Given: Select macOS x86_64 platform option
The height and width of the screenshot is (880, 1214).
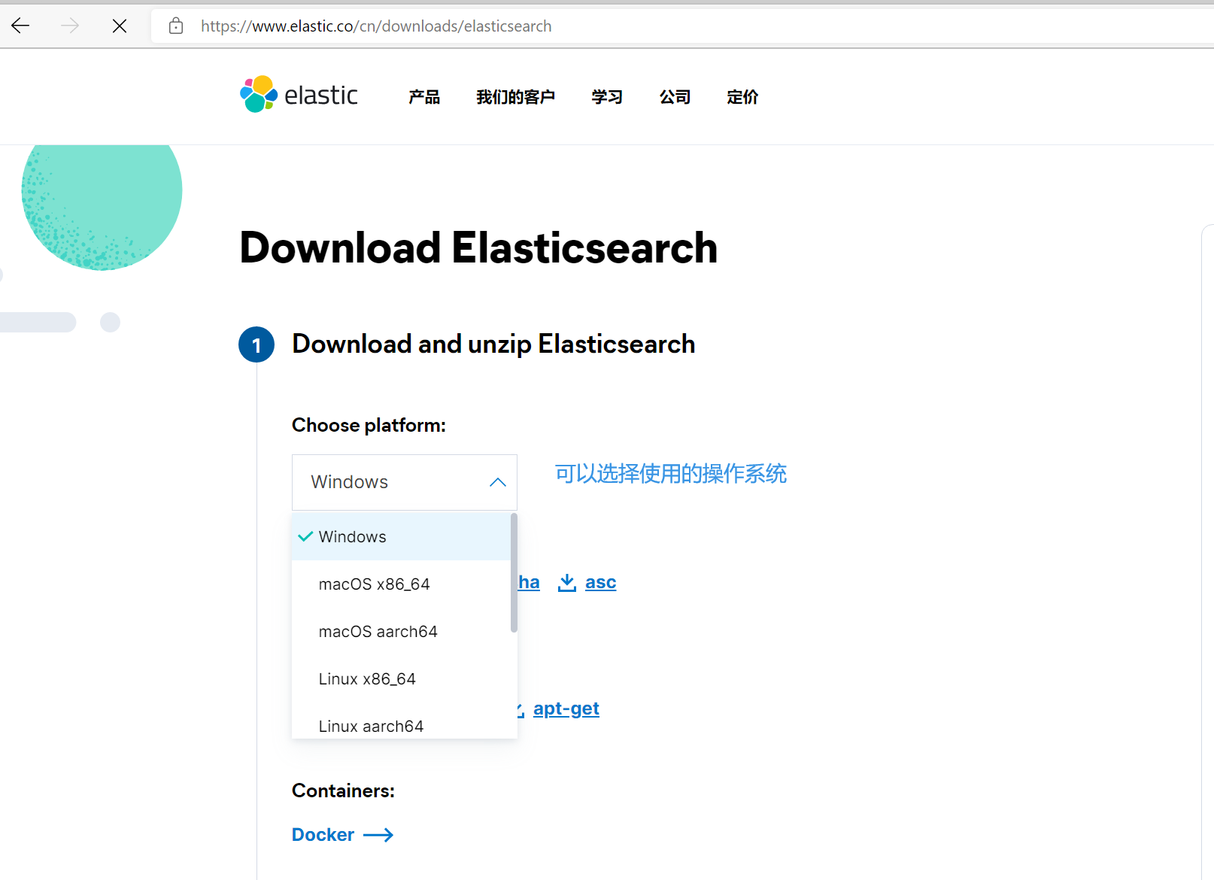Looking at the screenshot, I should tap(401, 584).
